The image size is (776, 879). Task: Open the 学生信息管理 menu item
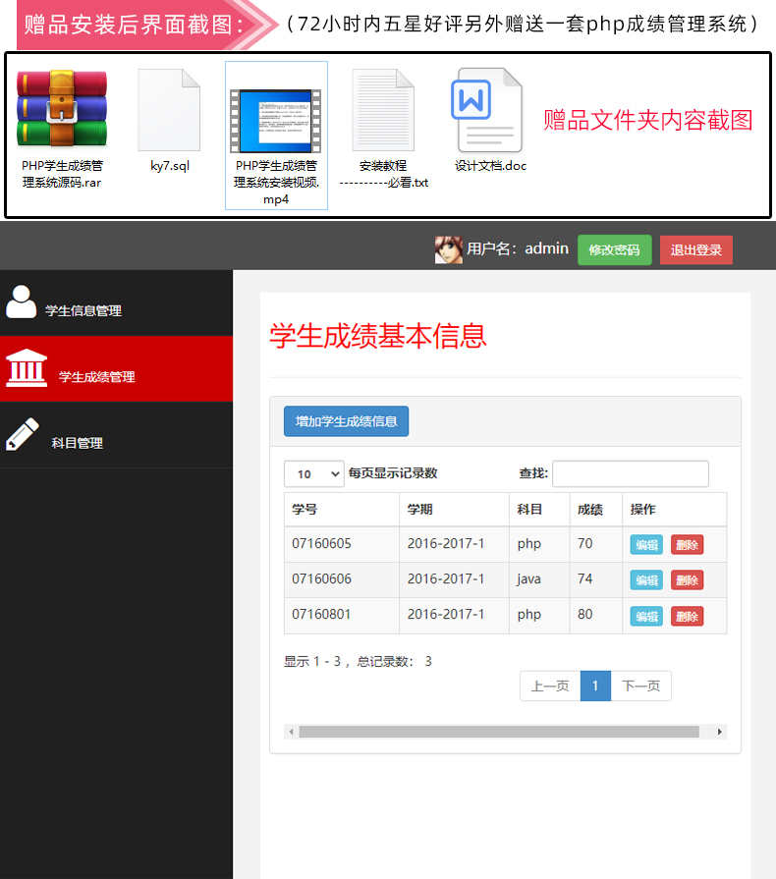click(116, 303)
